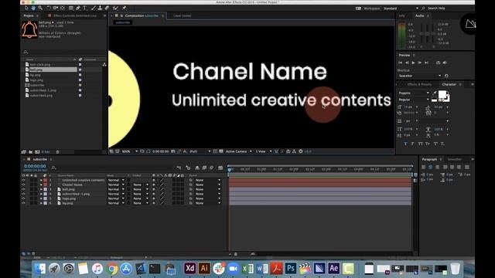Click the Left align text paragraph icon
The width and height of the screenshot is (495, 278).
pyautogui.click(x=424, y=167)
